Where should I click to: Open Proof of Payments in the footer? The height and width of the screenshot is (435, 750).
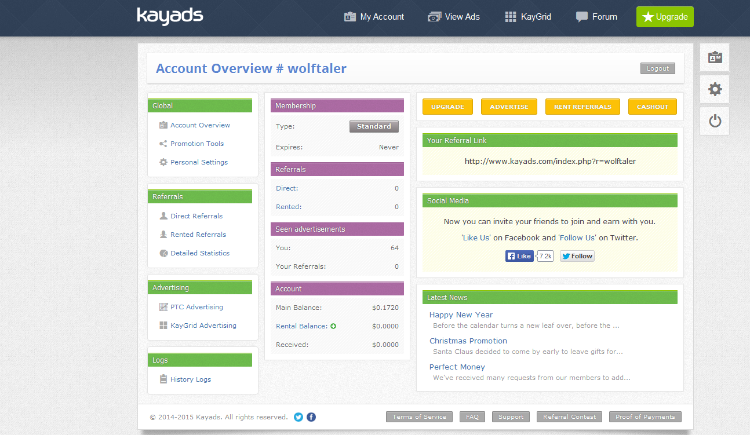(x=645, y=417)
